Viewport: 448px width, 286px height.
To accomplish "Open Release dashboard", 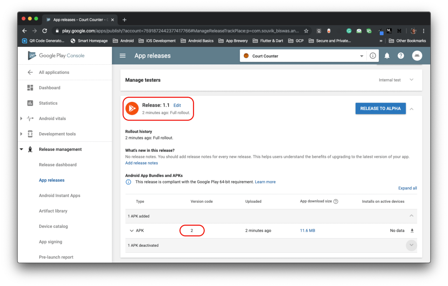I will click(x=58, y=165).
